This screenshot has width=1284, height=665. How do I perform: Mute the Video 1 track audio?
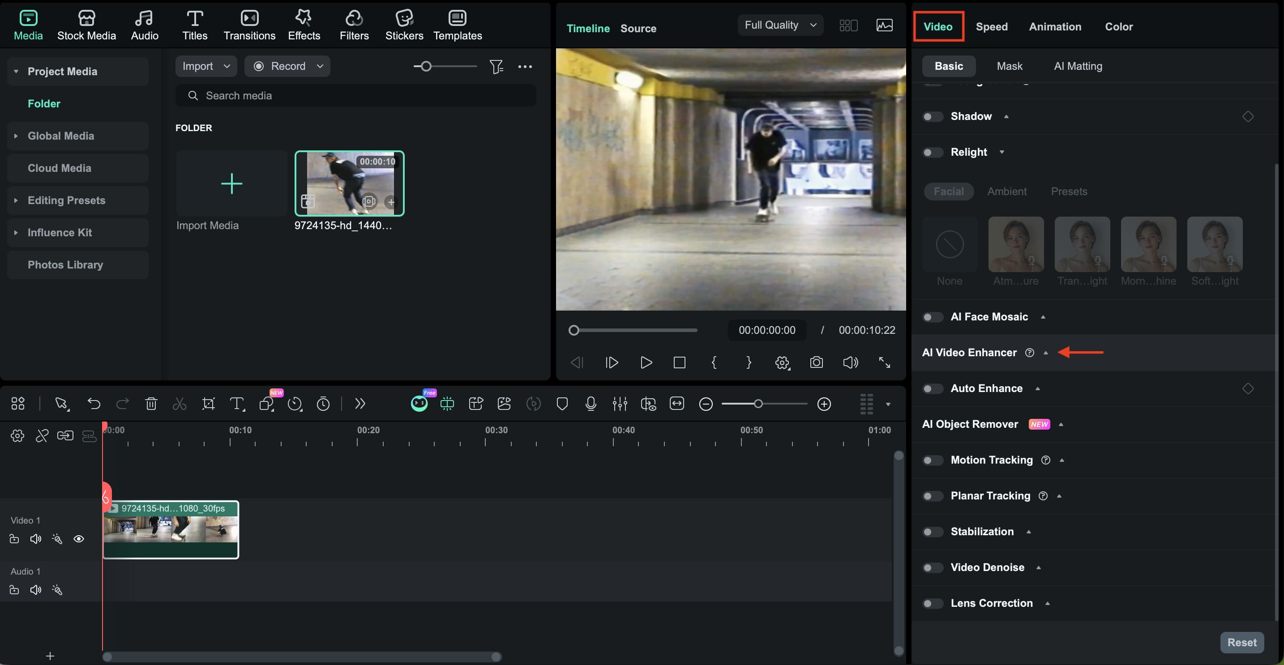tap(35, 538)
